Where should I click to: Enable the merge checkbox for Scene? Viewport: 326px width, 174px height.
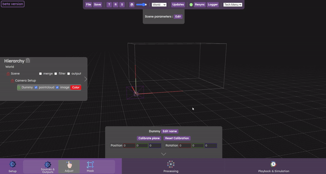point(41,74)
